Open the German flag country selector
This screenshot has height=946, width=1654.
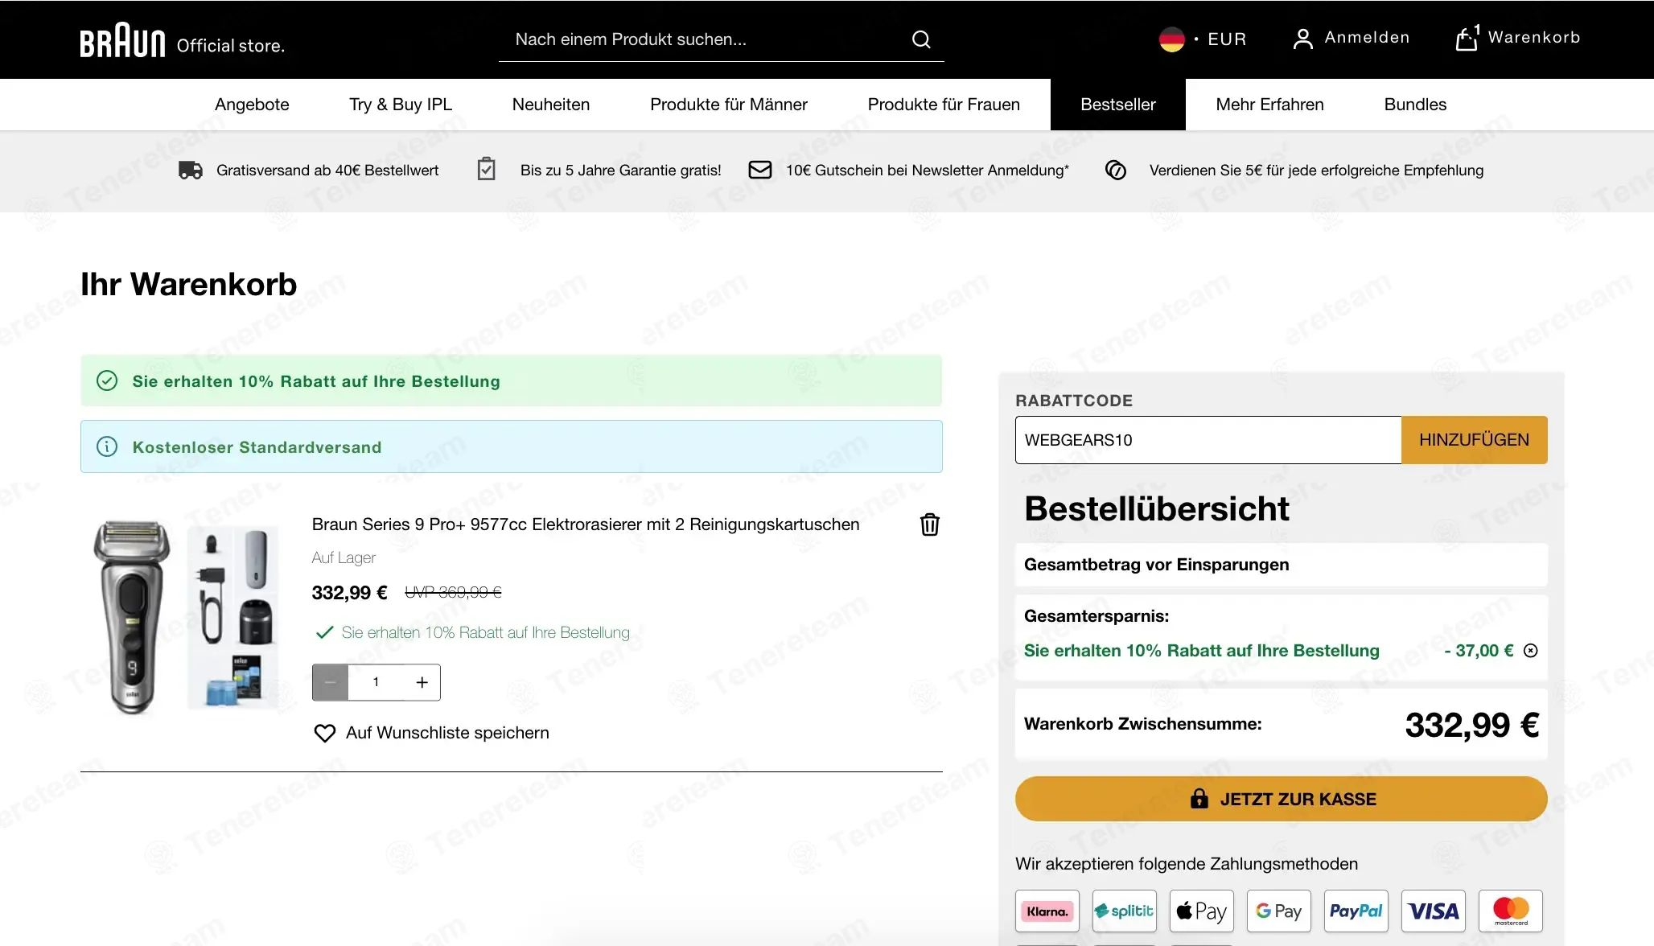point(1171,39)
